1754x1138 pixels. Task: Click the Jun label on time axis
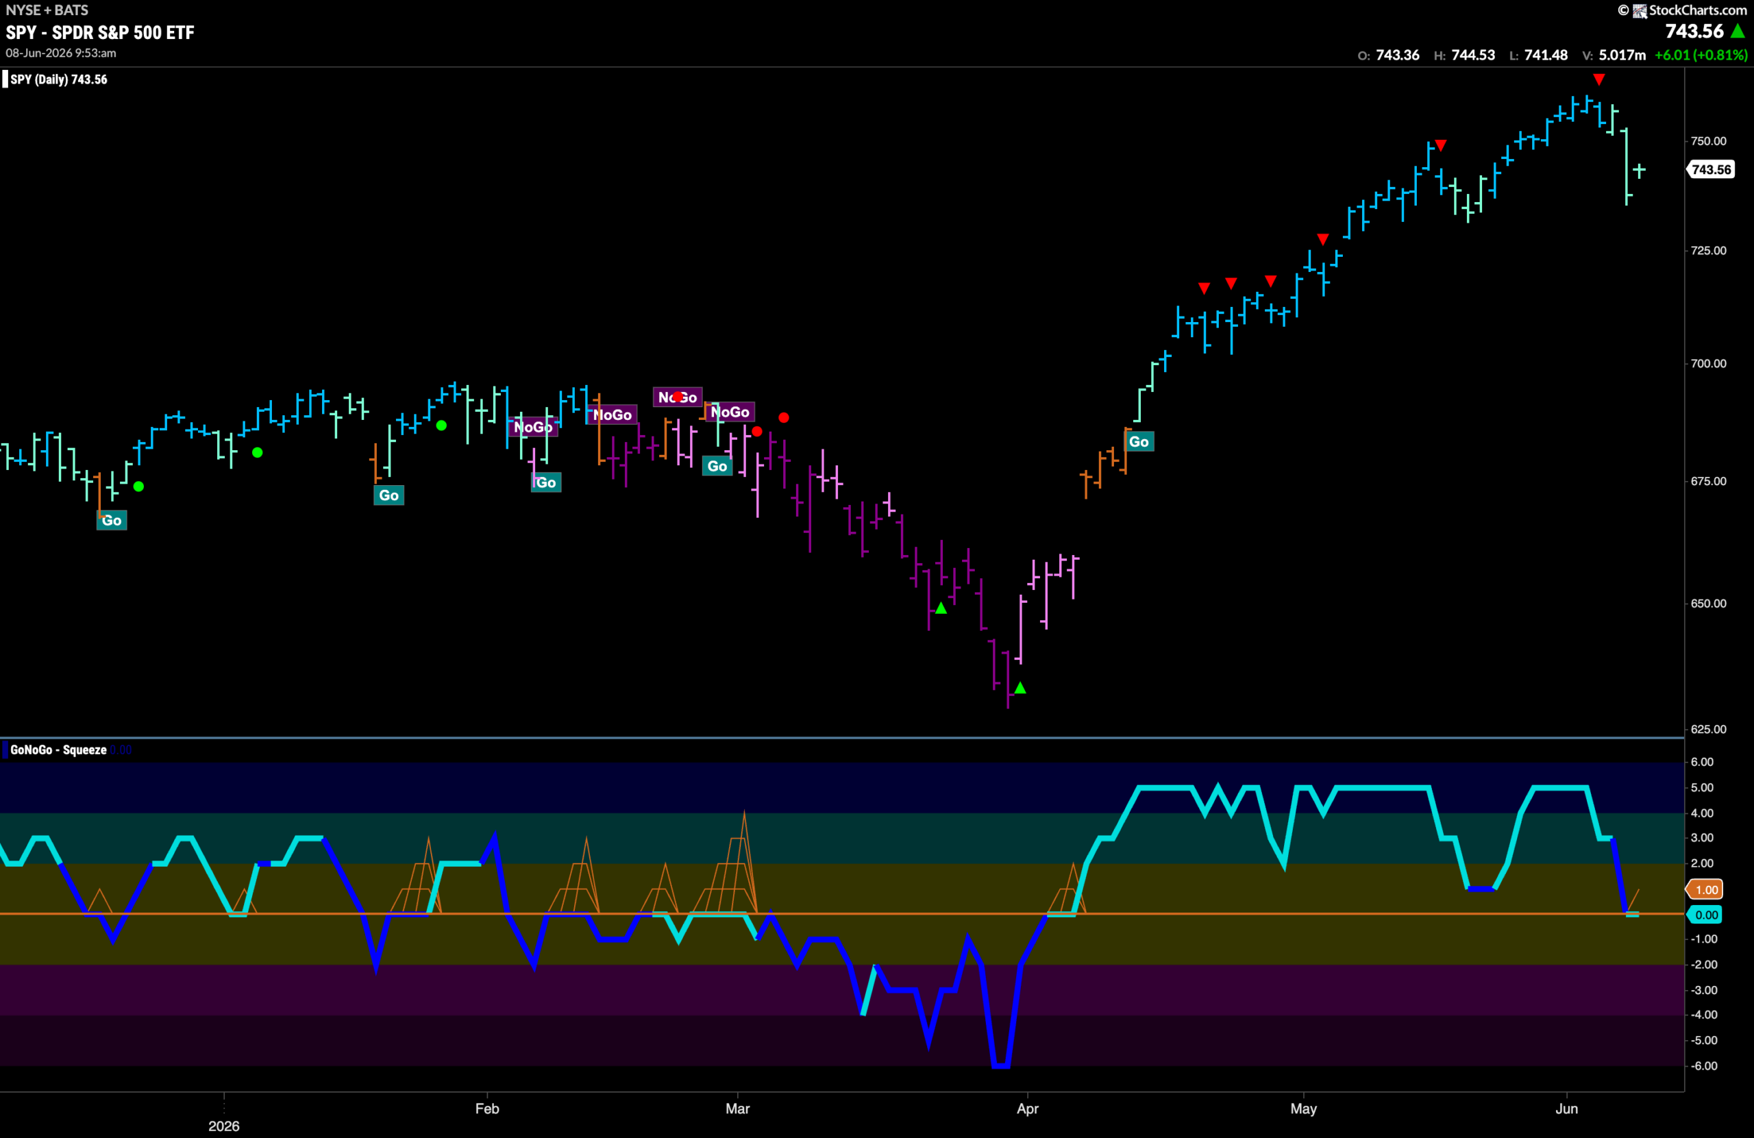(x=1567, y=1109)
